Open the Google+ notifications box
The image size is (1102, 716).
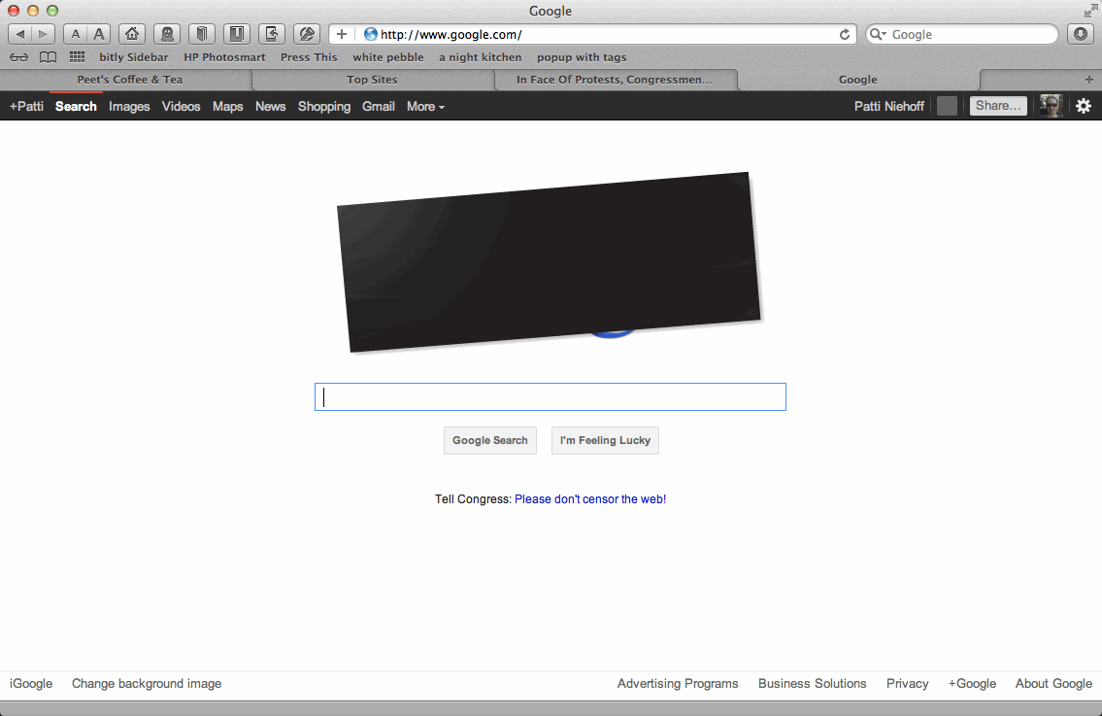(x=947, y=106)
